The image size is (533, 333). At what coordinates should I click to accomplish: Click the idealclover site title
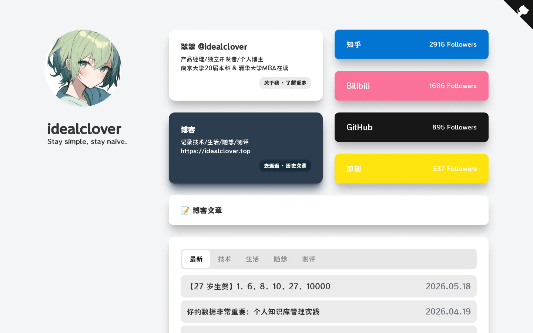(84, 129)
